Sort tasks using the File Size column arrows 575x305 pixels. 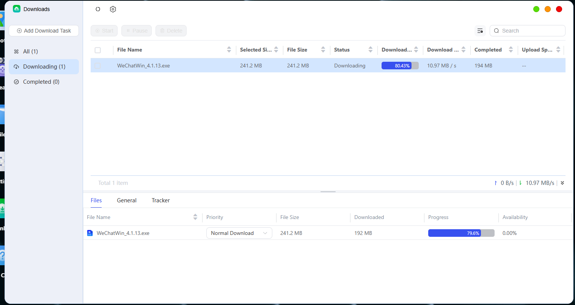(323, 50)
